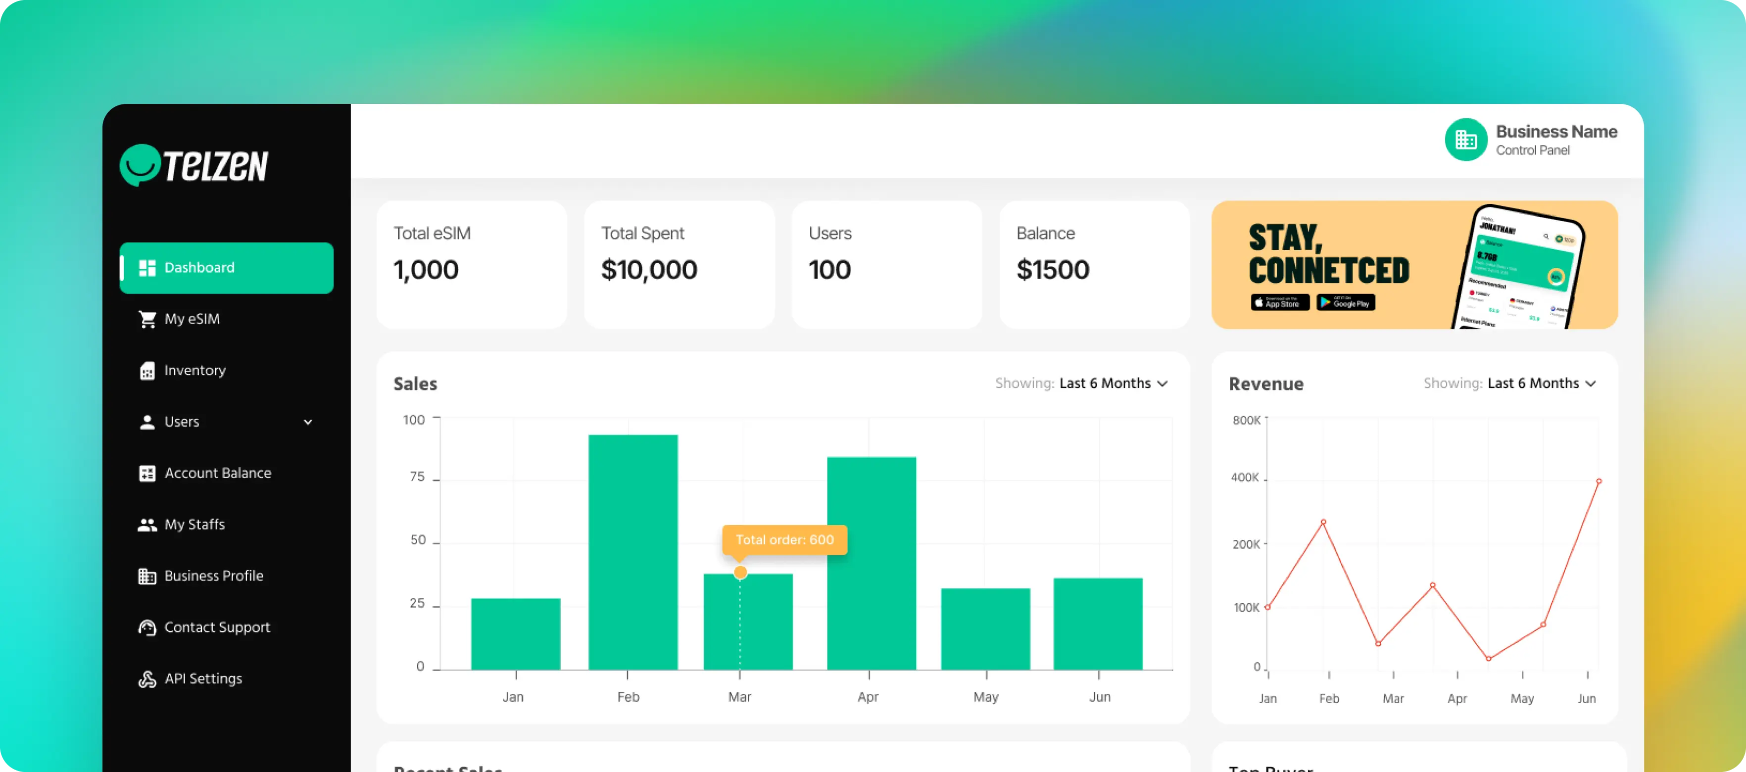Screen dimensions: 1746x772
Task: Click the Business Profile building icon
Action: click(147, 576)
